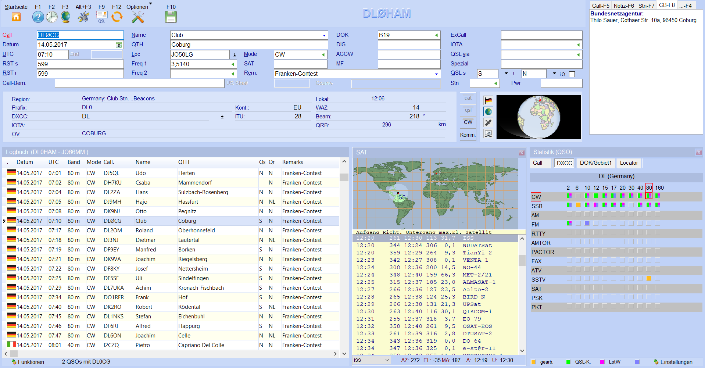Open the Mode CW dropdown arrow

pyautogui.click(x=323, y=54)
